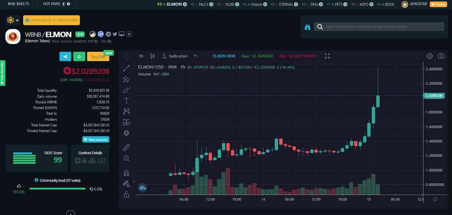
Task: Open View favorites side tab
Action: click(x=3, y=73)
